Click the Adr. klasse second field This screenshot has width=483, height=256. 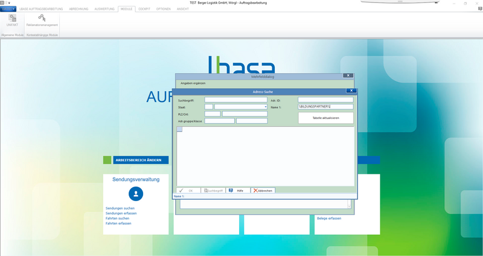click(x=252, y=121)
